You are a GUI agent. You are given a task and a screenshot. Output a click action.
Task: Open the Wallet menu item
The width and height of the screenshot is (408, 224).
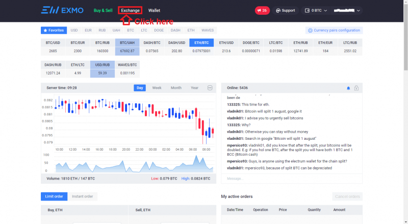coord(154,10)
